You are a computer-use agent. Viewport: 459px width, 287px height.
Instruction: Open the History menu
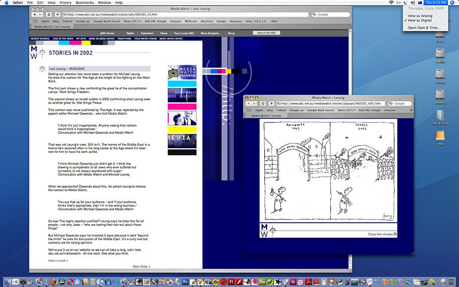tap(65, 2)
